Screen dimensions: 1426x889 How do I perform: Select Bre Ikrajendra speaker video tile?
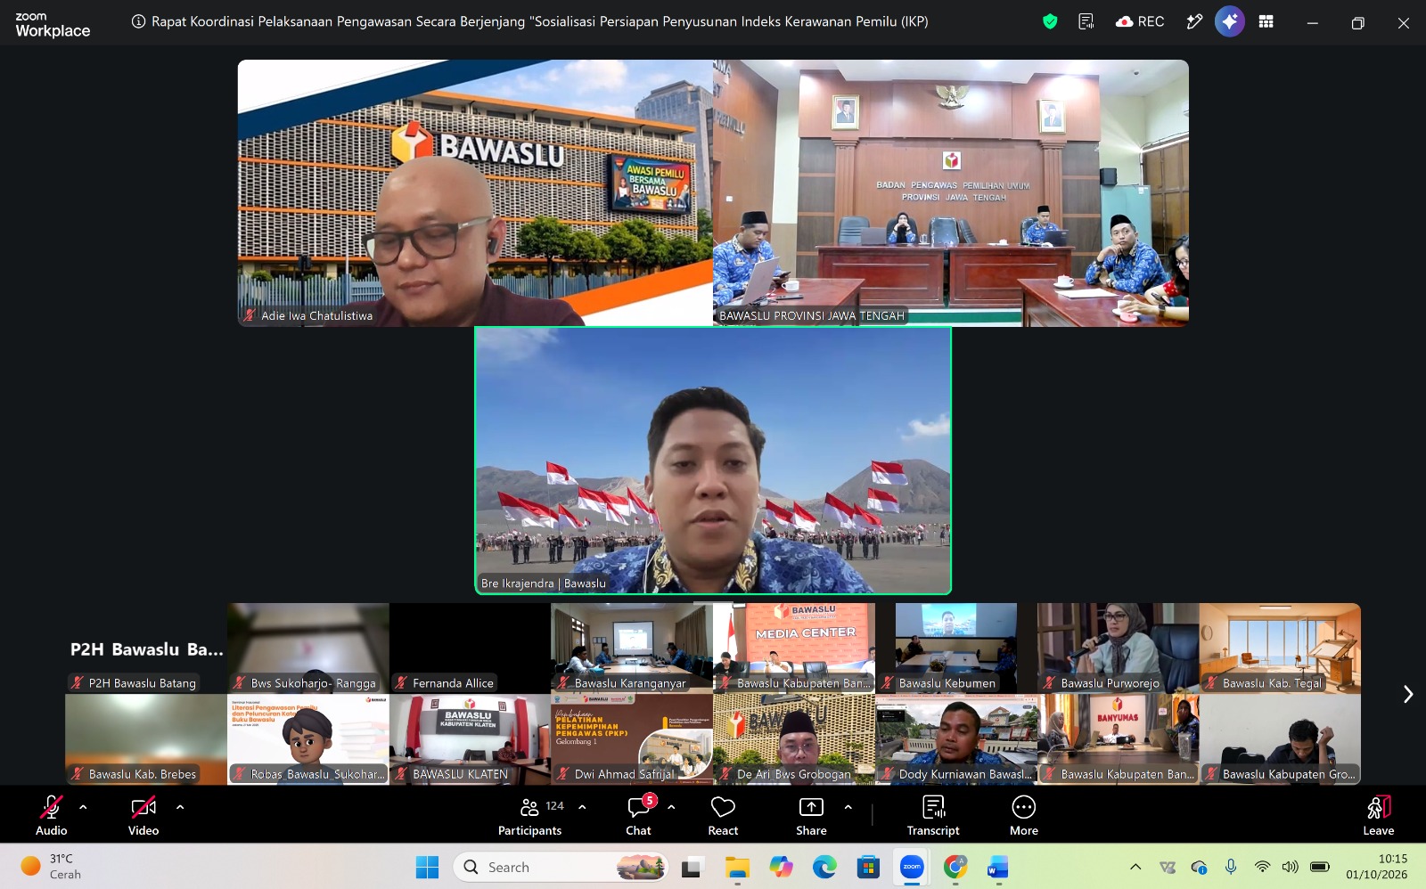pyautogui.click(x=713, y=461)
